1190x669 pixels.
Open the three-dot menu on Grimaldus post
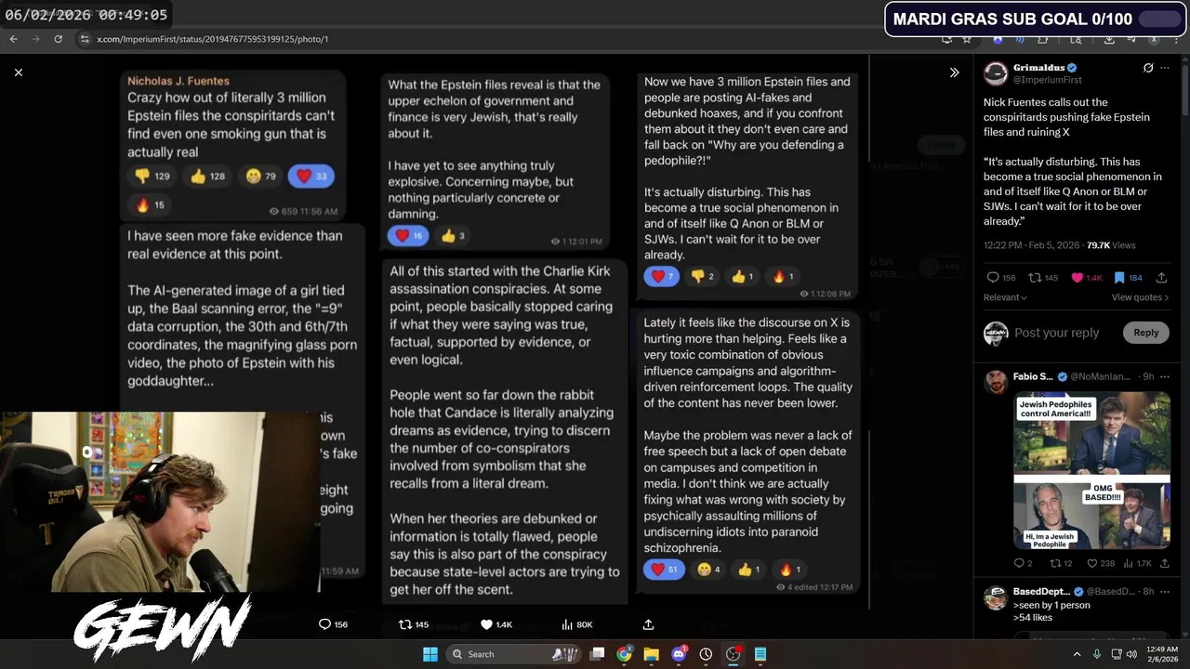coord(1164,68)
